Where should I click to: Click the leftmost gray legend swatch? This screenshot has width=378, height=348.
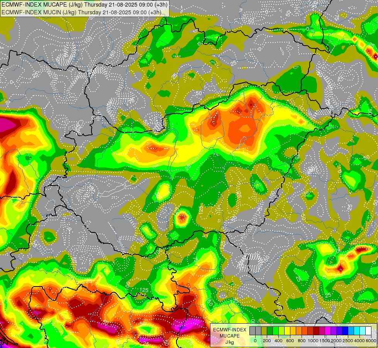tap(253, 331)
